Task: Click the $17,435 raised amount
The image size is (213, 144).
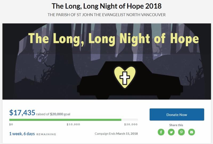Action: tap(22, 113)
